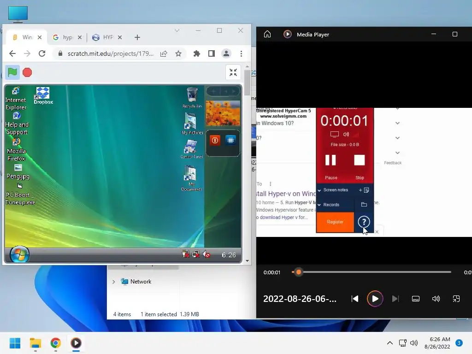Click the flower slideshow gadget image

tap(223, 113)
